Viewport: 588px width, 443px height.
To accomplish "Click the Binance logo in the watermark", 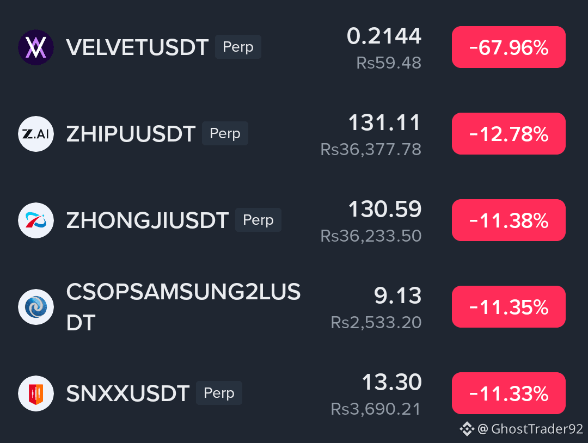I will pos(467,429).
